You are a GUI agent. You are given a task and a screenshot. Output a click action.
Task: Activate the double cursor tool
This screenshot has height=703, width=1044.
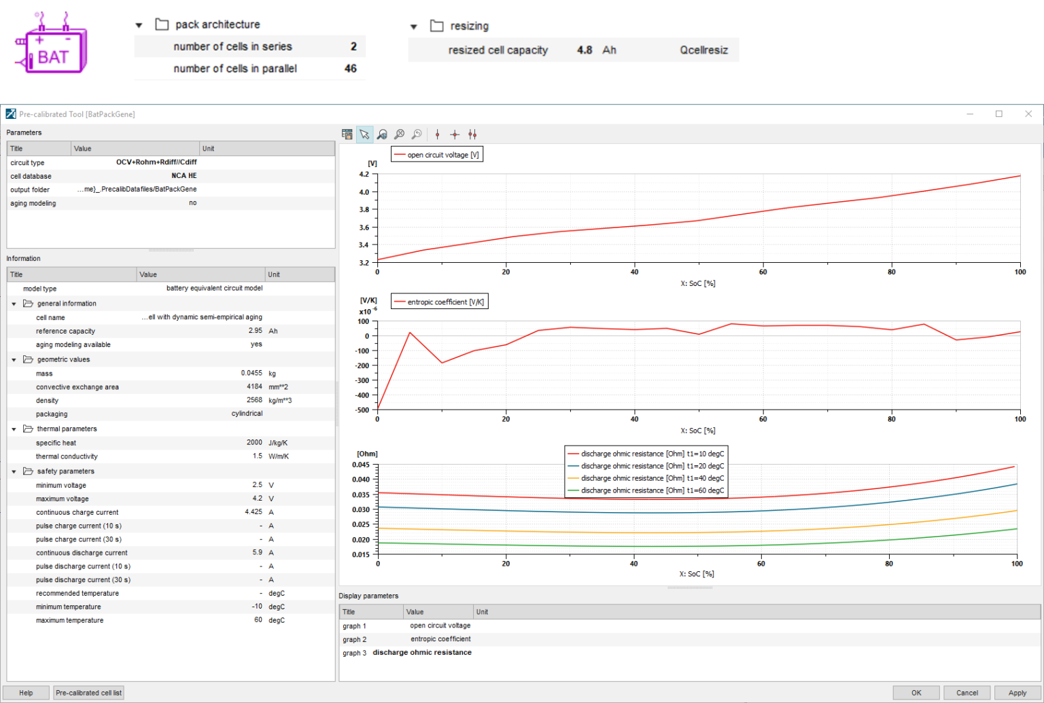(472, 134)
